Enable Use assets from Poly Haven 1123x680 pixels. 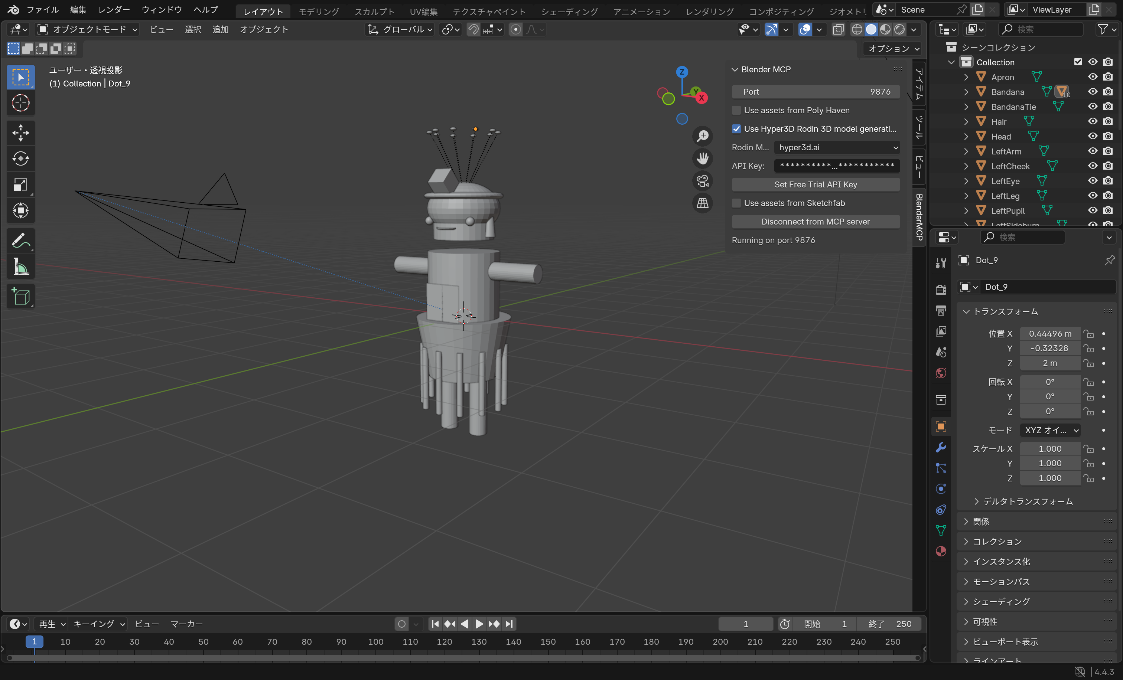(x=736, y=110)
